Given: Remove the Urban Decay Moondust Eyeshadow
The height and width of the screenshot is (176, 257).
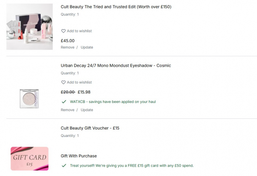Looking at the screenshot, I should [67, 110].
